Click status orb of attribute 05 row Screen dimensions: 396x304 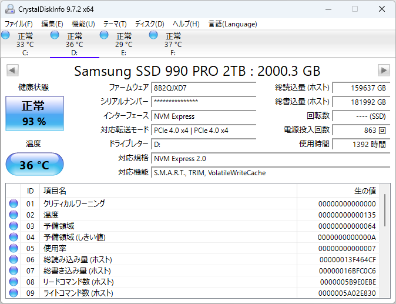(14, 248)
